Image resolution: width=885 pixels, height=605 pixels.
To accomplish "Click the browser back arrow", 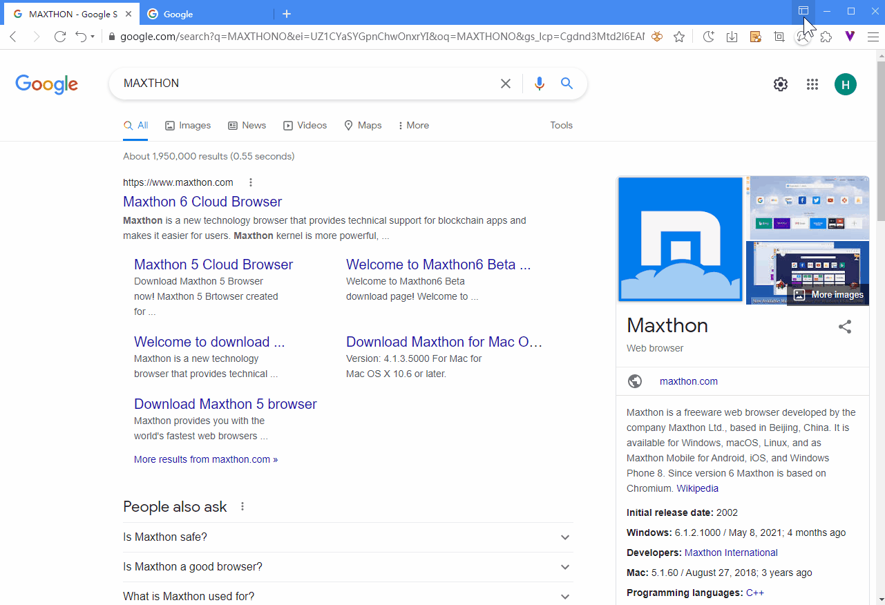I will pyautogui.click(x=13, y=37).
